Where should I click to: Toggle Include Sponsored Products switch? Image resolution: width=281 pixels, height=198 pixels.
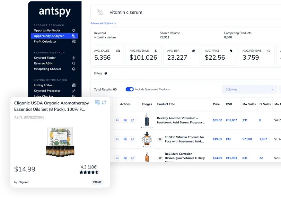(x=130, y=89)
